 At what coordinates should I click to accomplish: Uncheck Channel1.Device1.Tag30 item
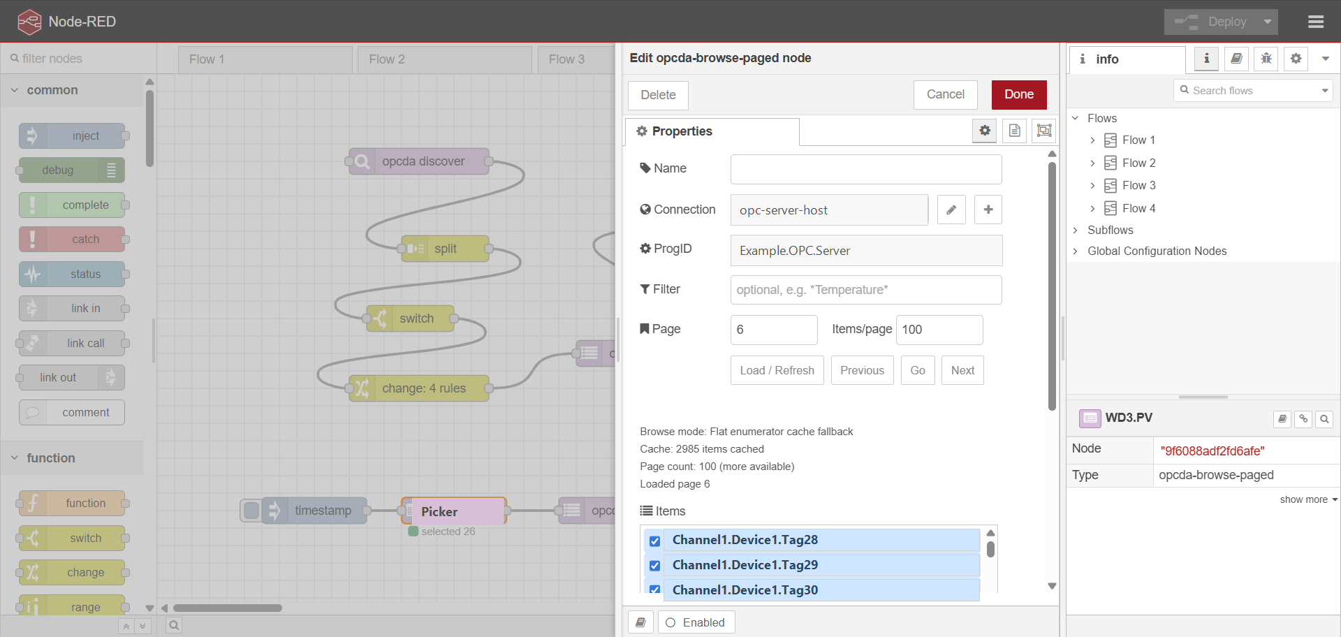point(654,590)
